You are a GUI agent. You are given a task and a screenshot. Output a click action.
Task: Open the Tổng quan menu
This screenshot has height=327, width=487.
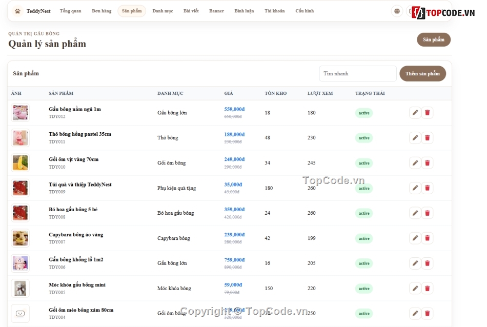(x=71, y=11)
